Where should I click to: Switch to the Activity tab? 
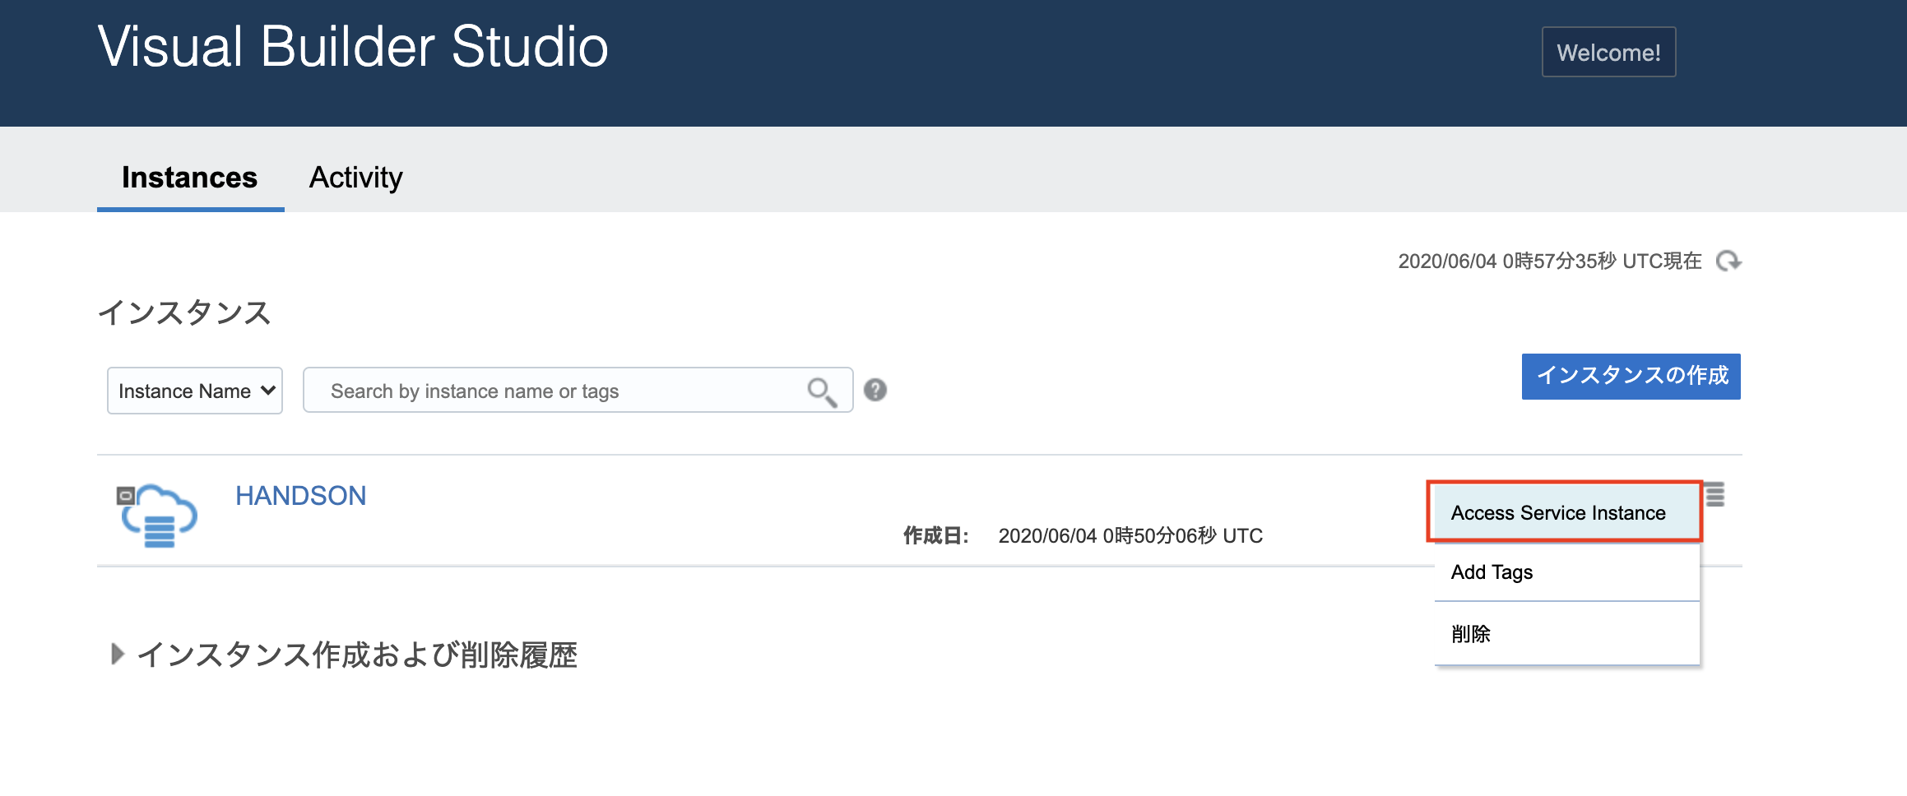(x=355, y=178)
